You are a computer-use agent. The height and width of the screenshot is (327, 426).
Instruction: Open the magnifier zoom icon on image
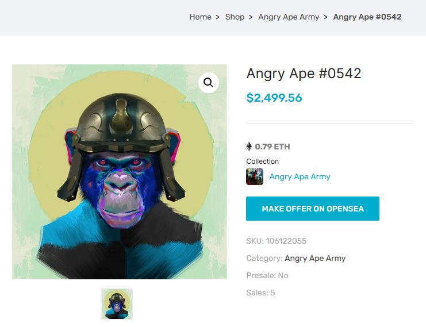tap(208, 83)
